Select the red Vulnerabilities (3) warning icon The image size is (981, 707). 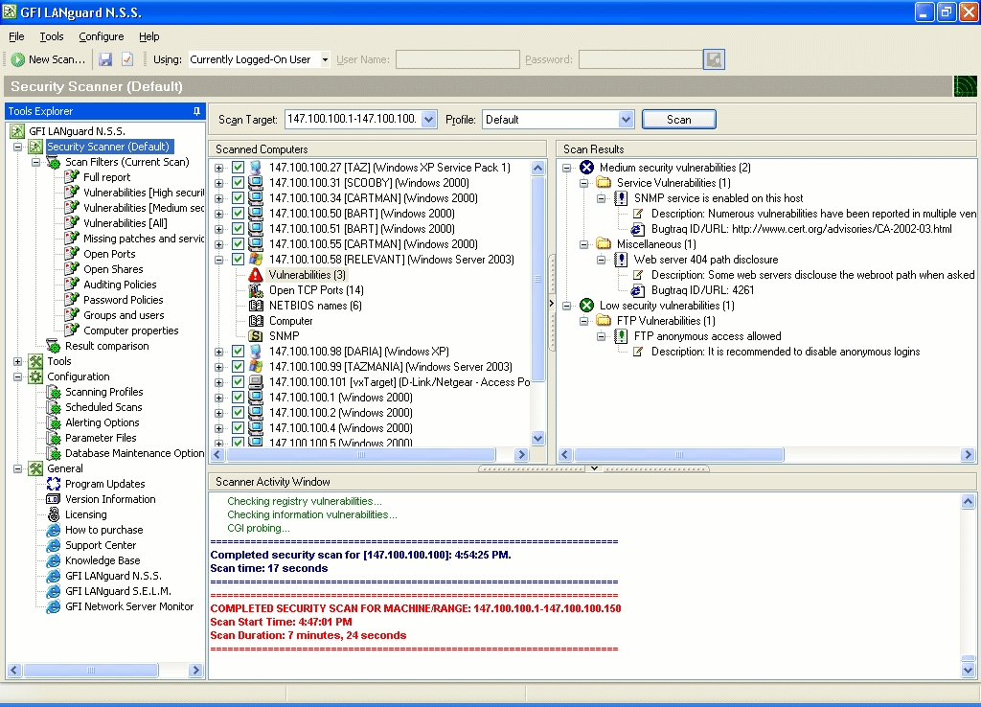click(x=256, y=275)
